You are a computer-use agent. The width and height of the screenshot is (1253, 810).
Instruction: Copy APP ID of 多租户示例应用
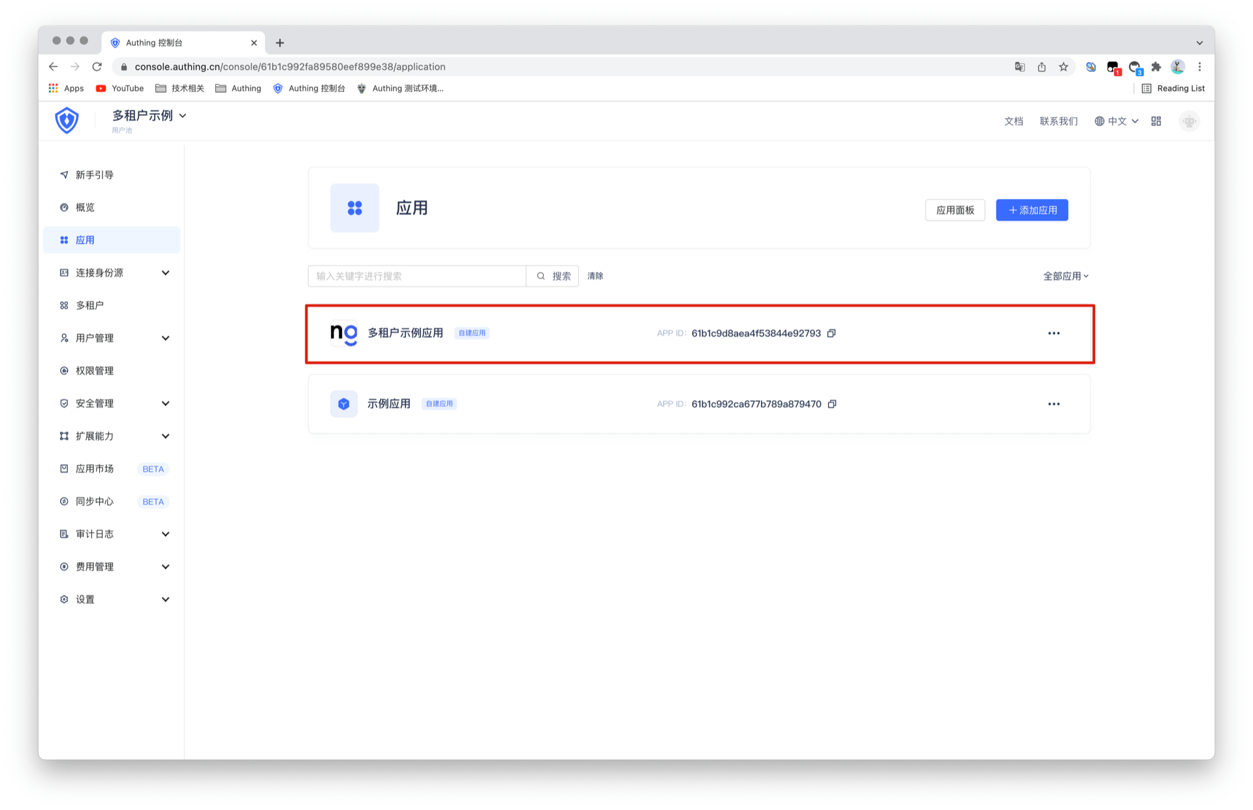(x=831, y=333)
